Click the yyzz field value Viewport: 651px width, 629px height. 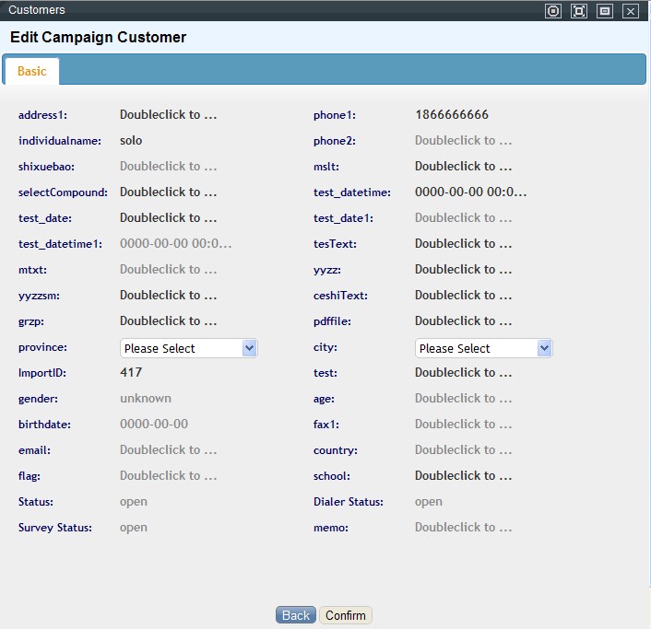[463, 270]
